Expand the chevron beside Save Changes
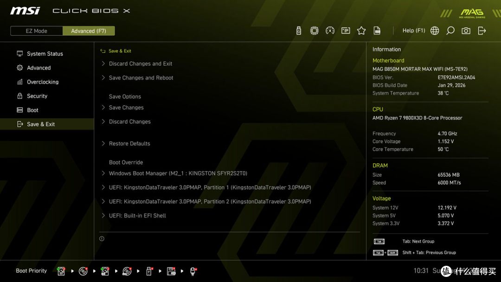Viewport: 501px width, 282px height. coord(103,108)
